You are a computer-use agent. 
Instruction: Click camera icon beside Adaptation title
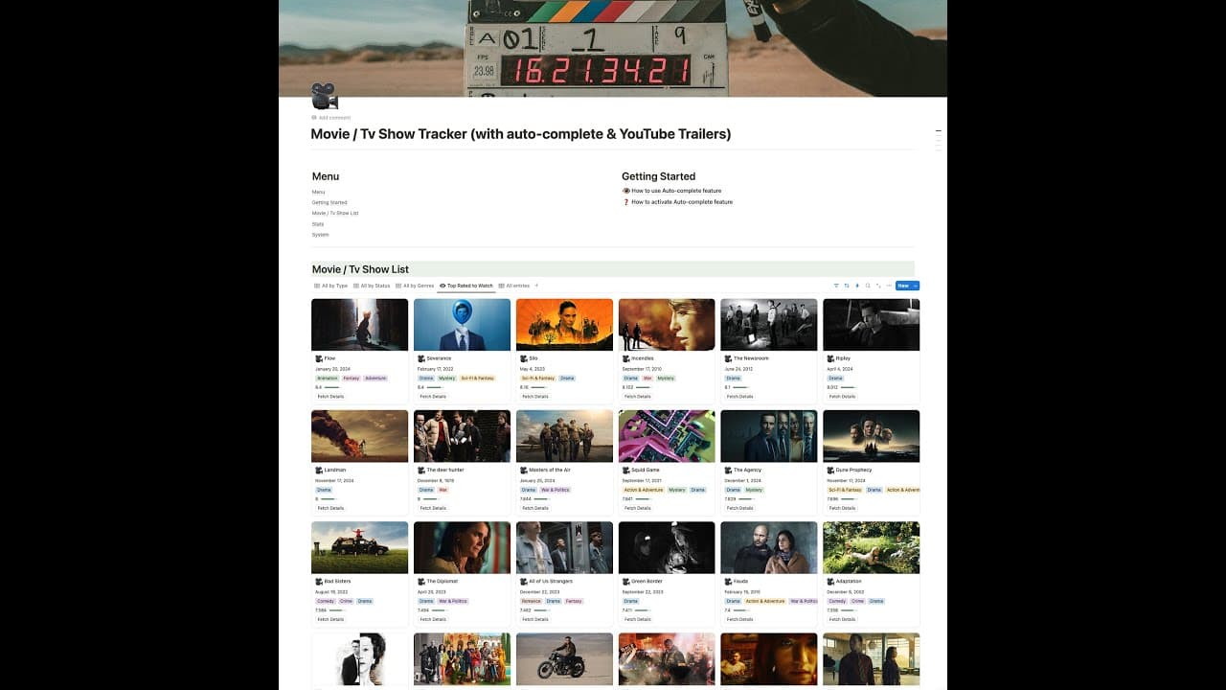(830, 582)
